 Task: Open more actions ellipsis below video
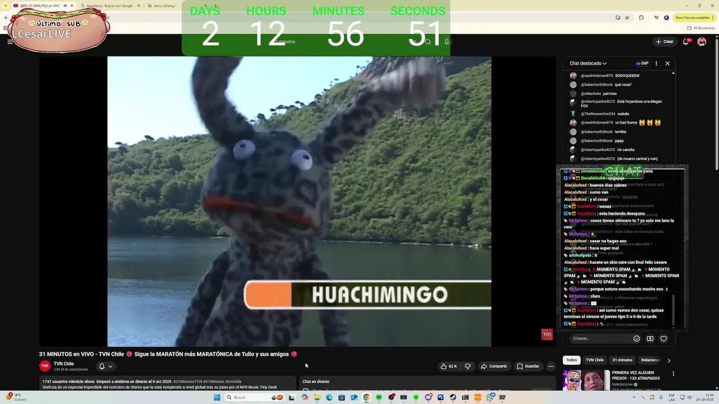tap(551, 366)
